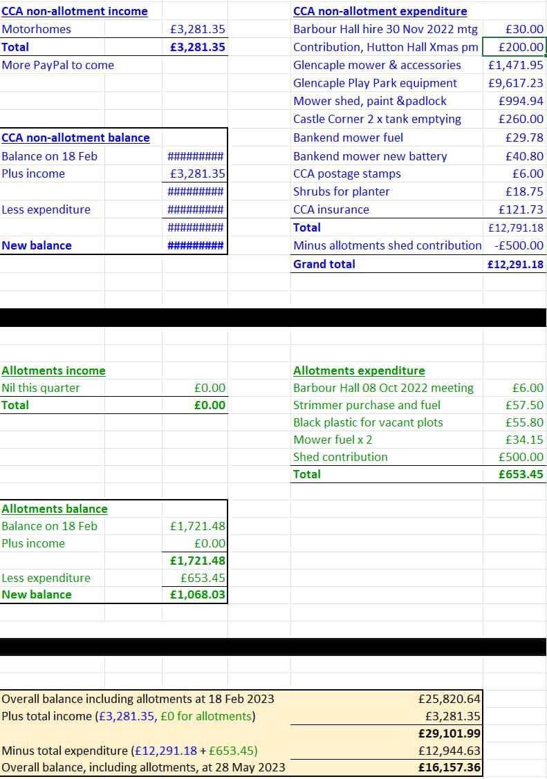The width and height of the screenshot is (547, 779).
Task: Click the CCA non-allotment income header
Action: tap(75, 11)
